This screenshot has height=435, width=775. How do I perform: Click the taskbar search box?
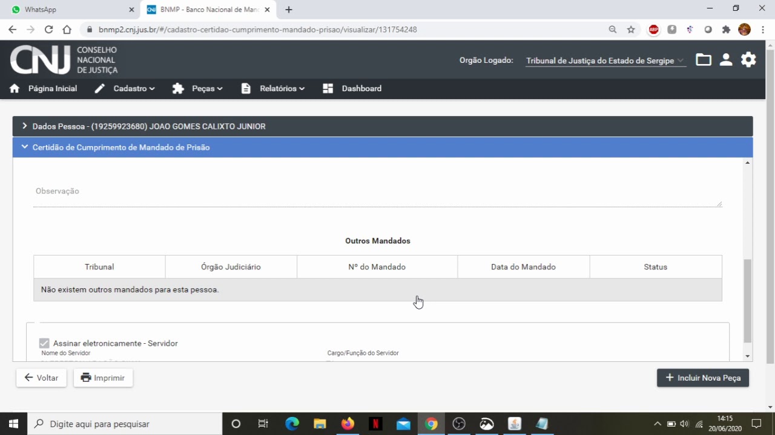point(125,424)
